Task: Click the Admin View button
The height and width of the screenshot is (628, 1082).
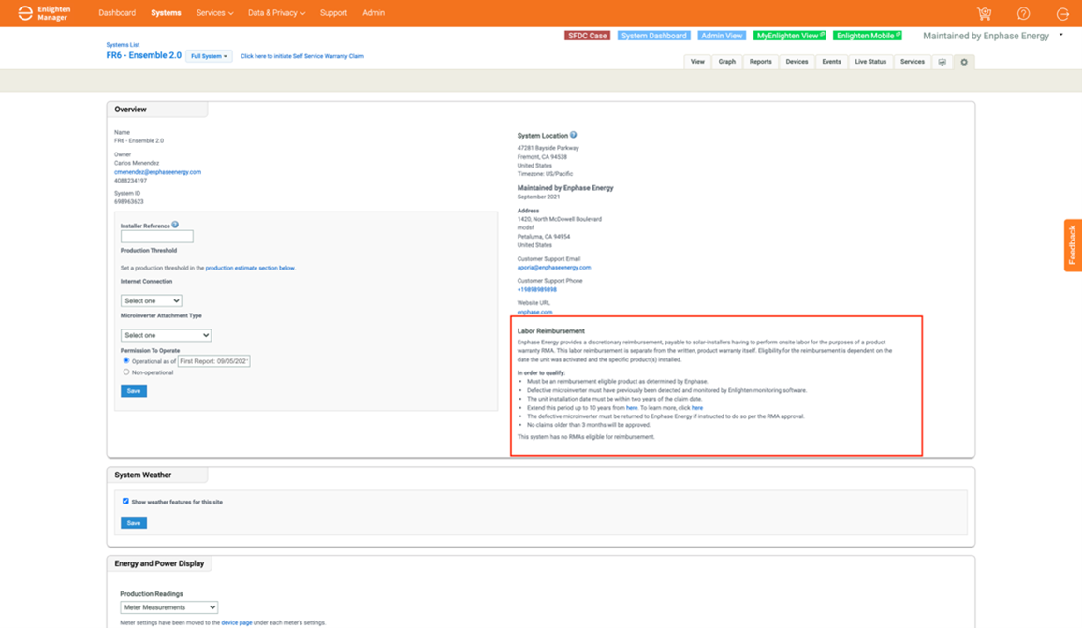Action: (722, 36)
